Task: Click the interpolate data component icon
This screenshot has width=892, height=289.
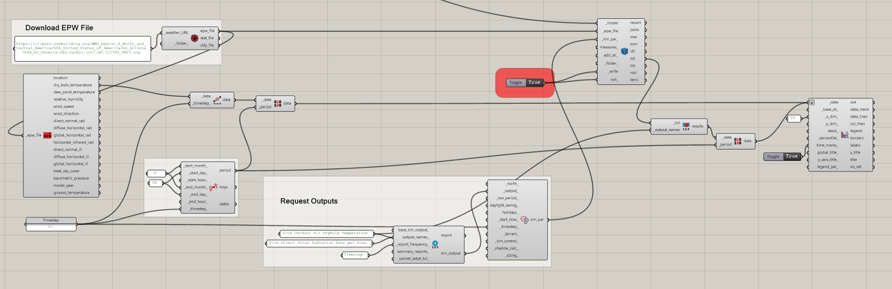Action: 217,100
